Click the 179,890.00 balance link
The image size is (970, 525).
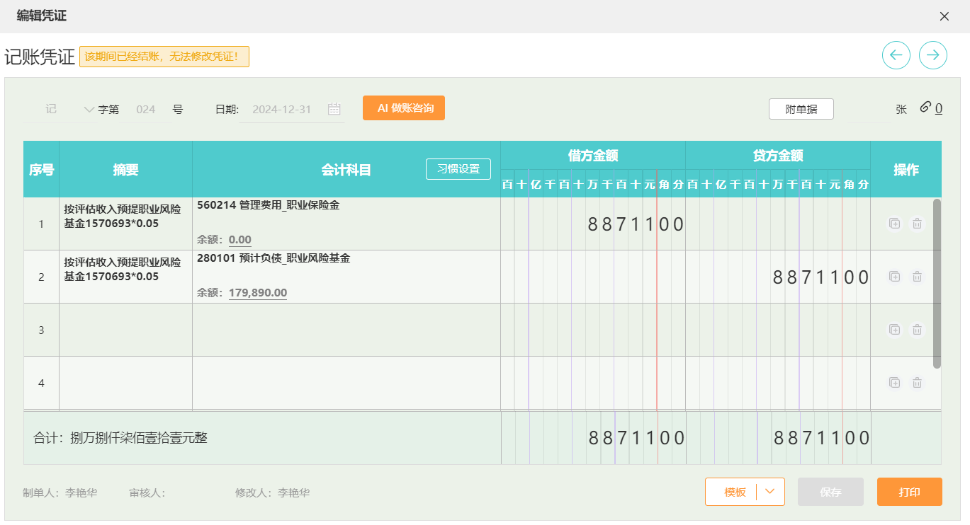coord(258,293)
